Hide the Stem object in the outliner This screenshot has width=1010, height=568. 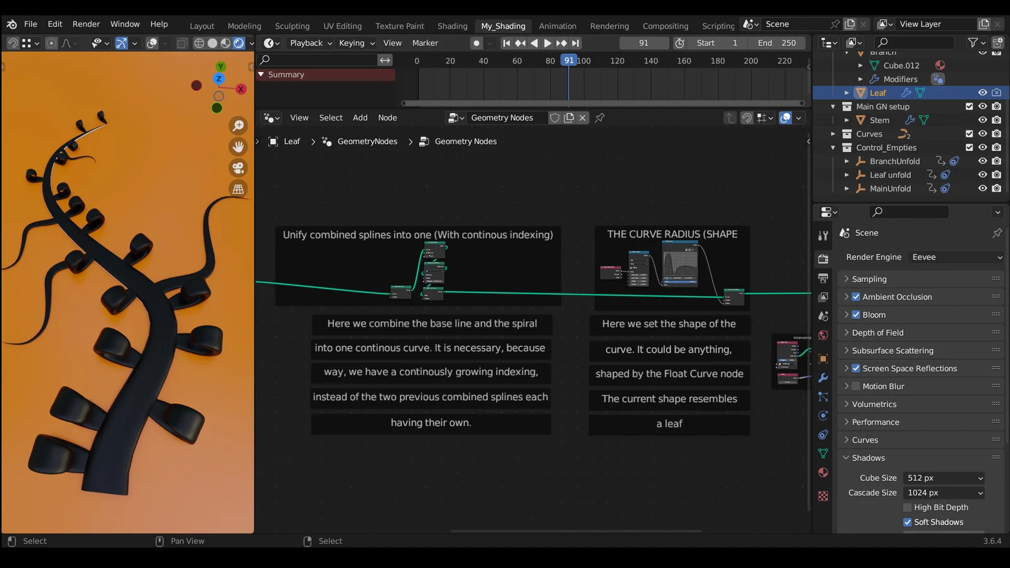(983, 120)
